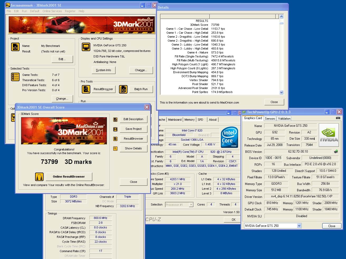Image resolution: width=346 pixels, height=259 pixels.
Task: Select the Validation tab in GPU-Z
Action: click(284, 119)
